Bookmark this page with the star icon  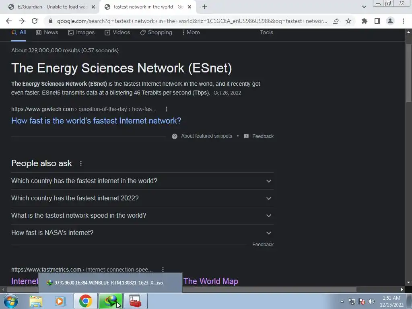[x=348, y=21]
